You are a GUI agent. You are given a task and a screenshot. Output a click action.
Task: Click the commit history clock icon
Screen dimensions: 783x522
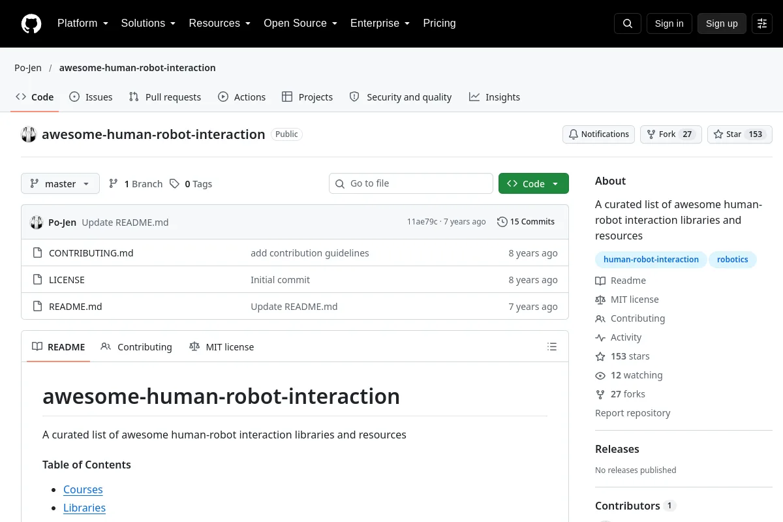(502, 222)
